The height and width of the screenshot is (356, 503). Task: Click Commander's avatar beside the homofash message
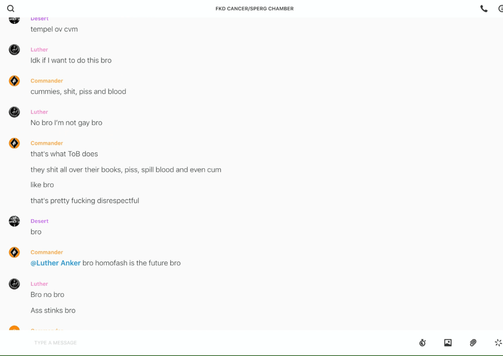14,252
